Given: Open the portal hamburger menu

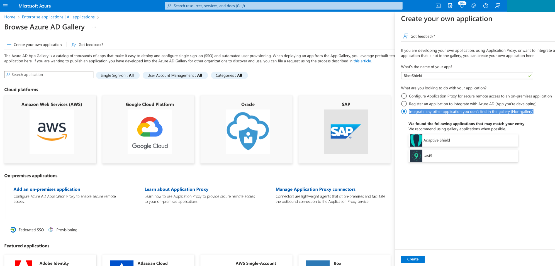Looking at the screenshot, I should tap(5, 6).
